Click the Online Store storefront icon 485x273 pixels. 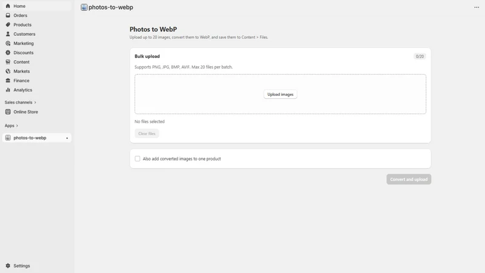point(8,112)
